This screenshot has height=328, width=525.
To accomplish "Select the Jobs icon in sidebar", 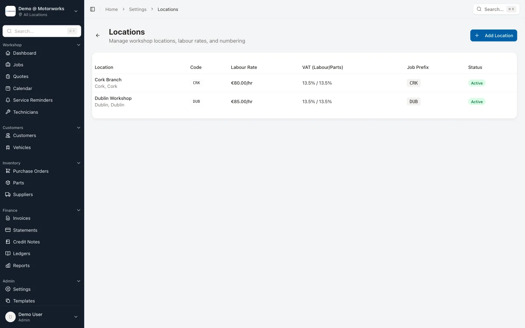I will 8,65.
